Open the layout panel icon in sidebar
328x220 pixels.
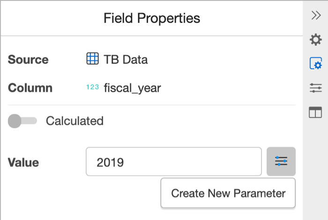pyautogui.click(x=315, y=112)
